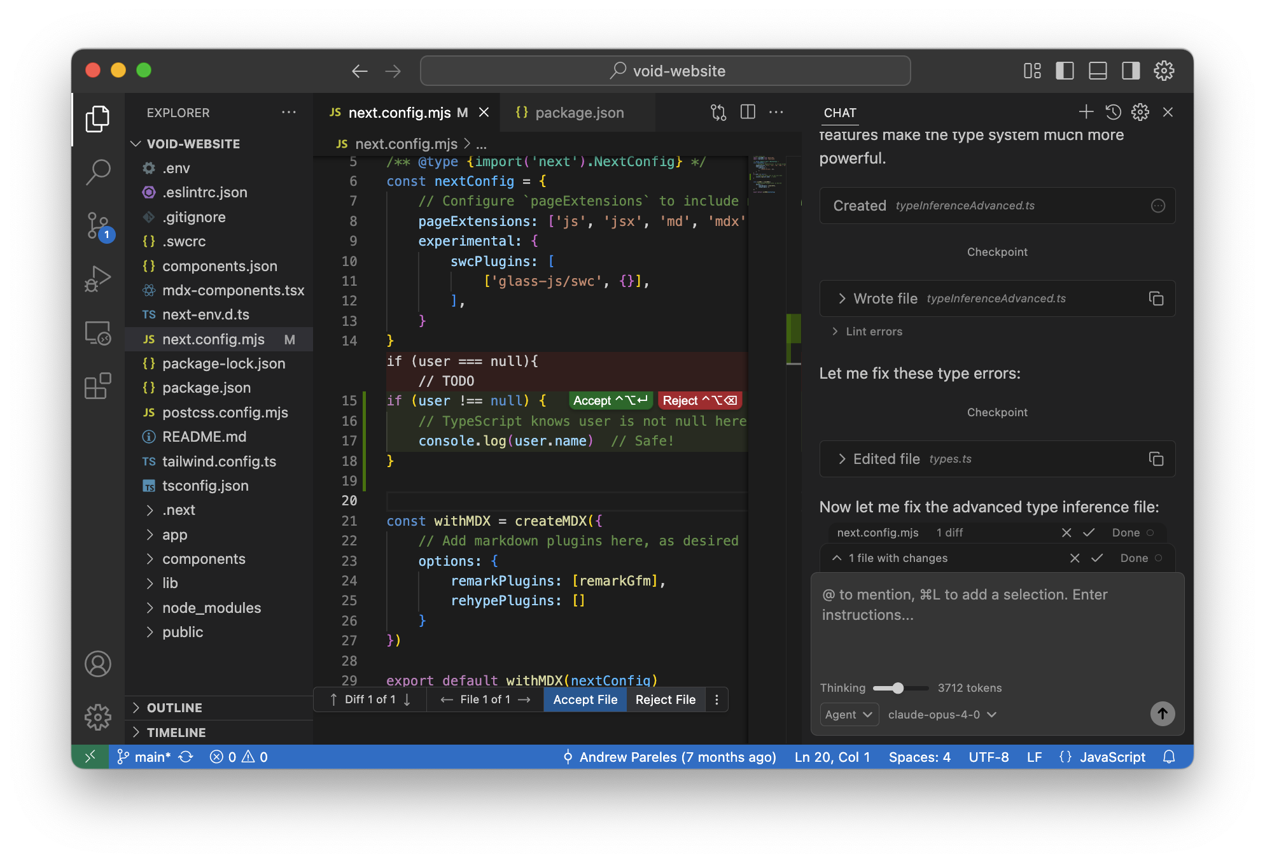This screenshot has width=1265, height=863.
Task: Open the Search view
Action: [97, 172]
